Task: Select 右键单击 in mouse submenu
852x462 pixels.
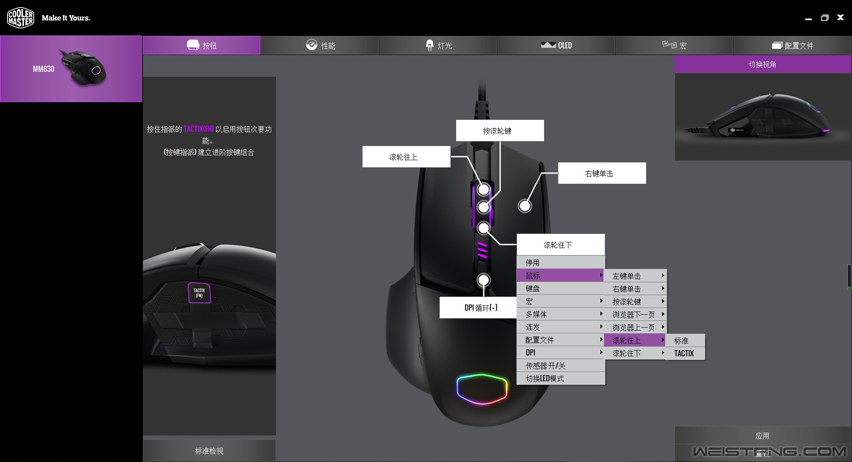Action: (635, 288)
